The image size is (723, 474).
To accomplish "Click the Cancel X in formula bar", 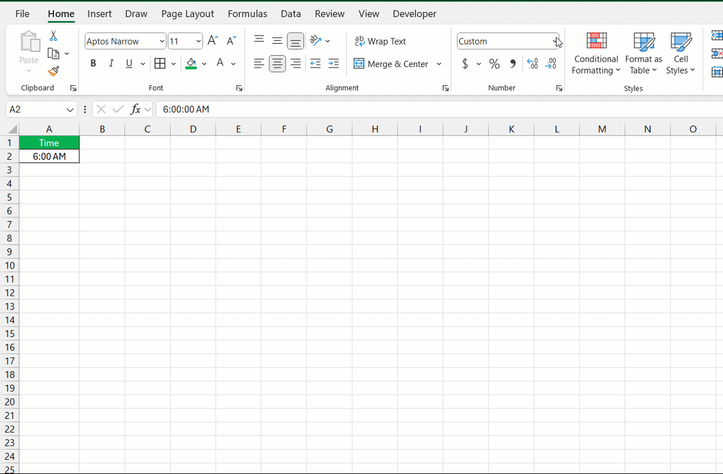I will click(101, 109).
